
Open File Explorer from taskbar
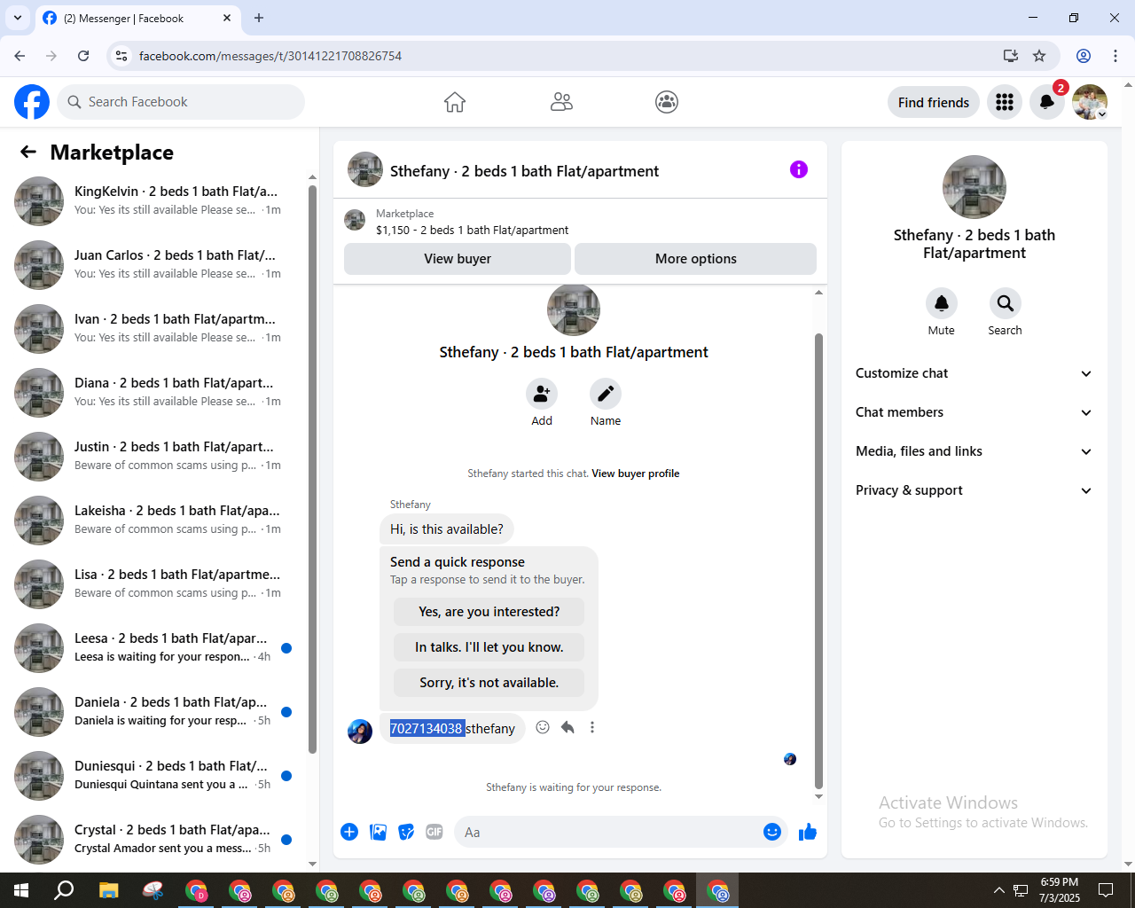pos(108,890)
